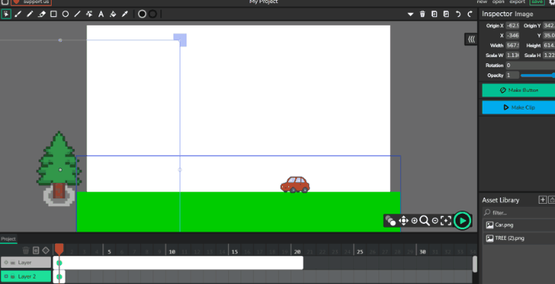
Task: Select the Cursor selection tool
Action: (x=6, y=14)
